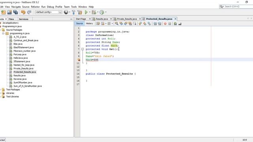Select Fibonacci_number.java in project tree
Viewport: 253px width, 142px height.
pos(25,51)
